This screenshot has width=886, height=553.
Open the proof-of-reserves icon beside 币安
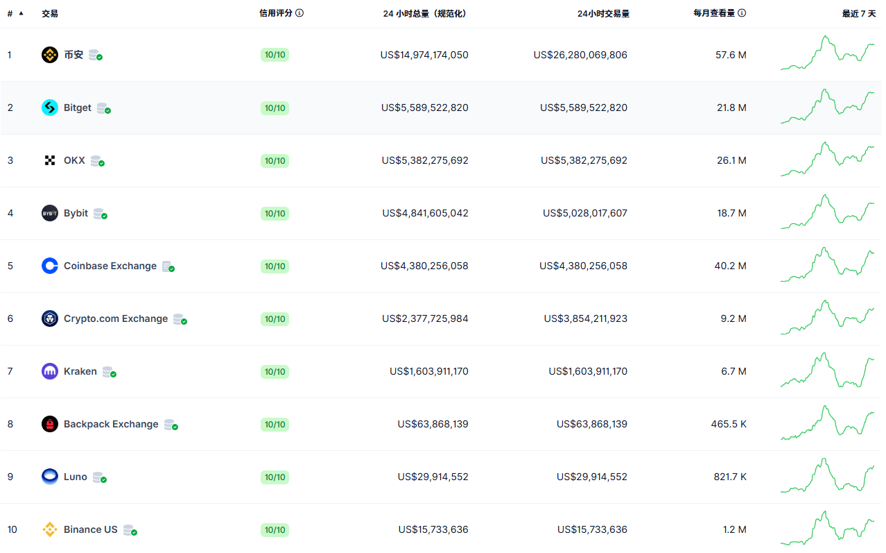pos(96,55)
